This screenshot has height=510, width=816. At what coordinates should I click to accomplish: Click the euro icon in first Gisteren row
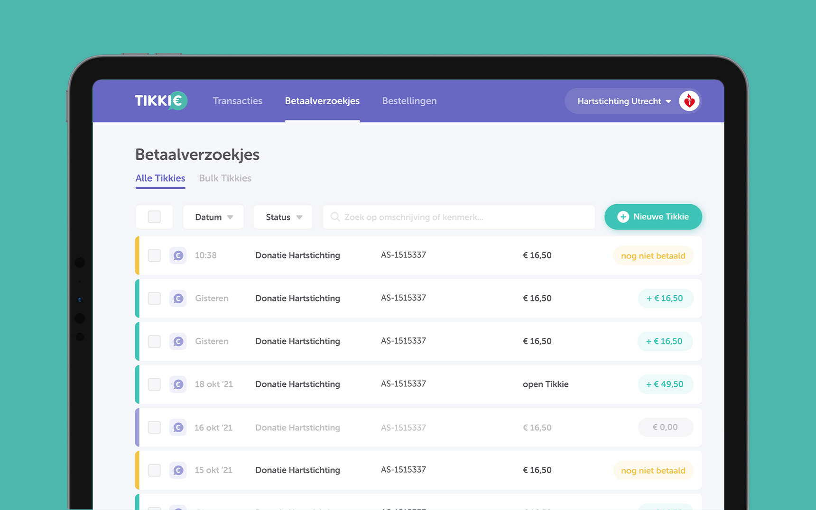[x=178, y=298]
